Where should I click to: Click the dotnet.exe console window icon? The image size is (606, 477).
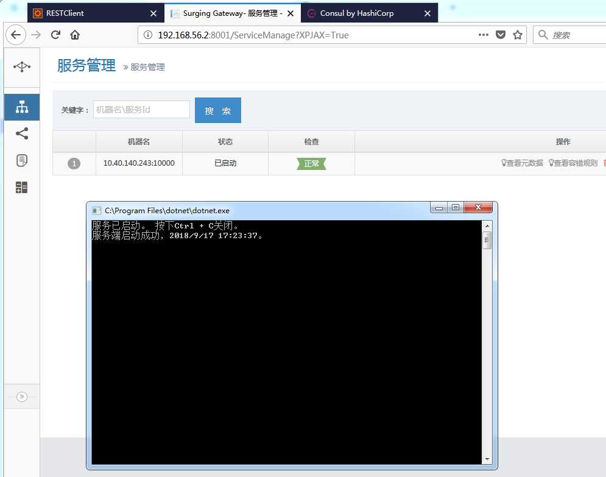tap(97, 211)
